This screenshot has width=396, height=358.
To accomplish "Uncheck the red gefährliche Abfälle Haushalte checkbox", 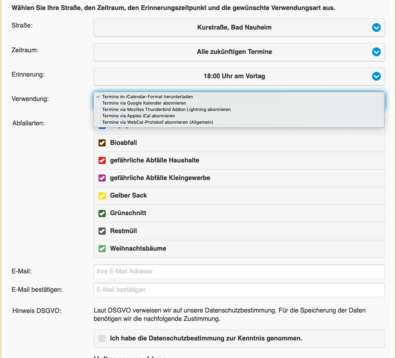I will click(x=102, y=160).
